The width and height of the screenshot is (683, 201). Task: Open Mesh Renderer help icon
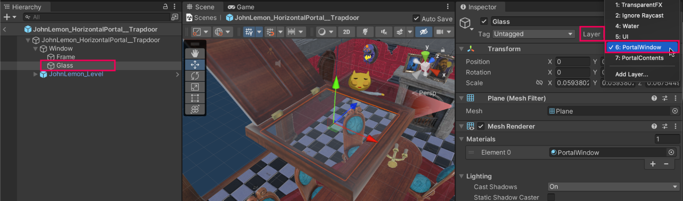tap(654, 126)
